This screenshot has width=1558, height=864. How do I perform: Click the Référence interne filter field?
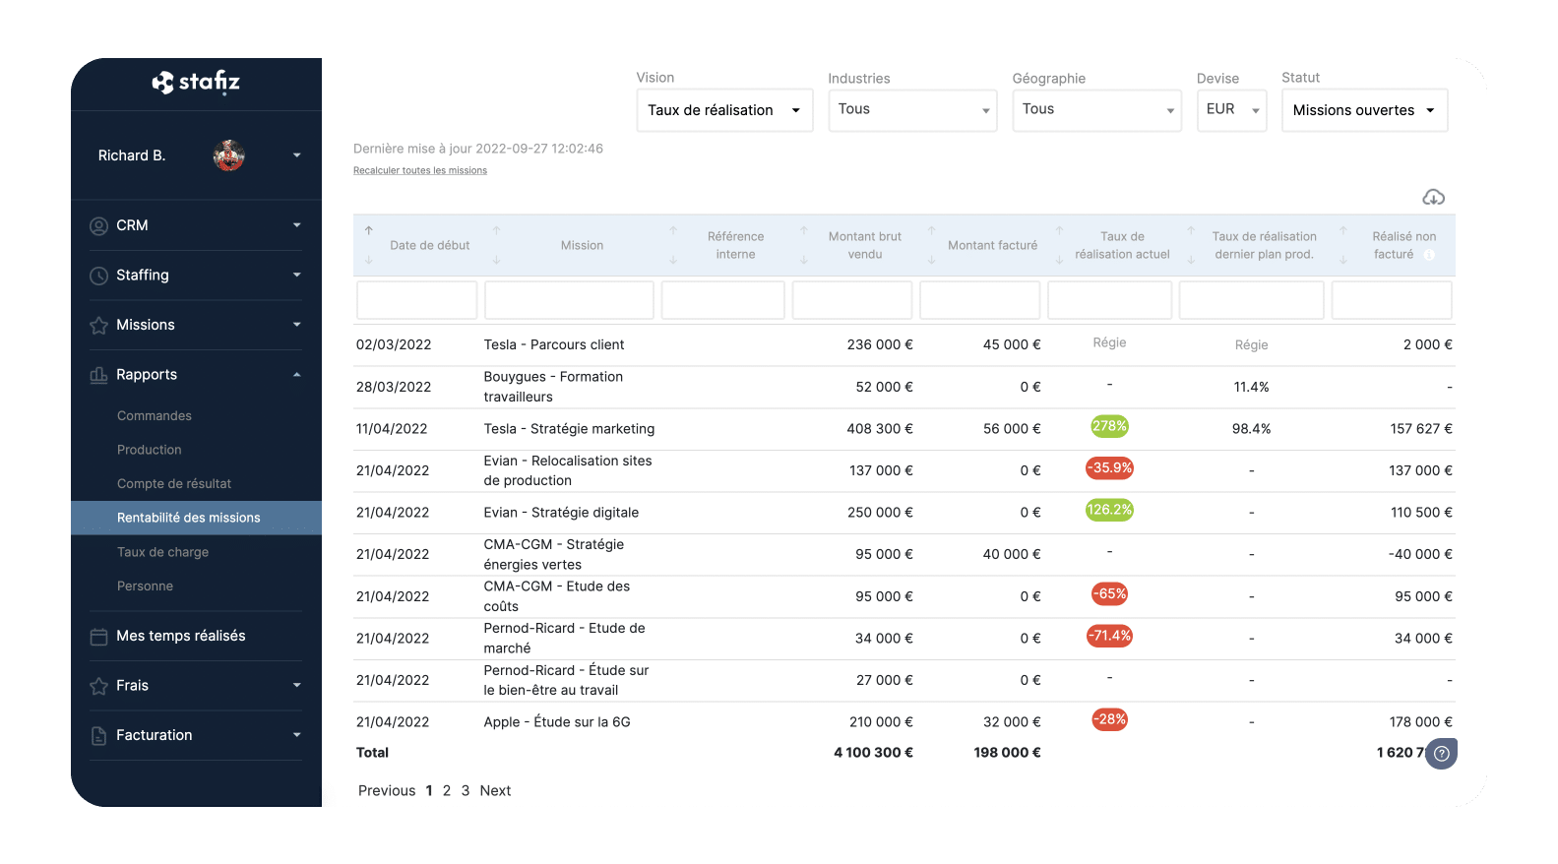coord(723,300)
